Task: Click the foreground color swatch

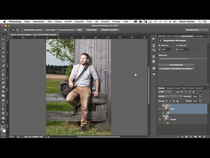Action: click(2, 129)
